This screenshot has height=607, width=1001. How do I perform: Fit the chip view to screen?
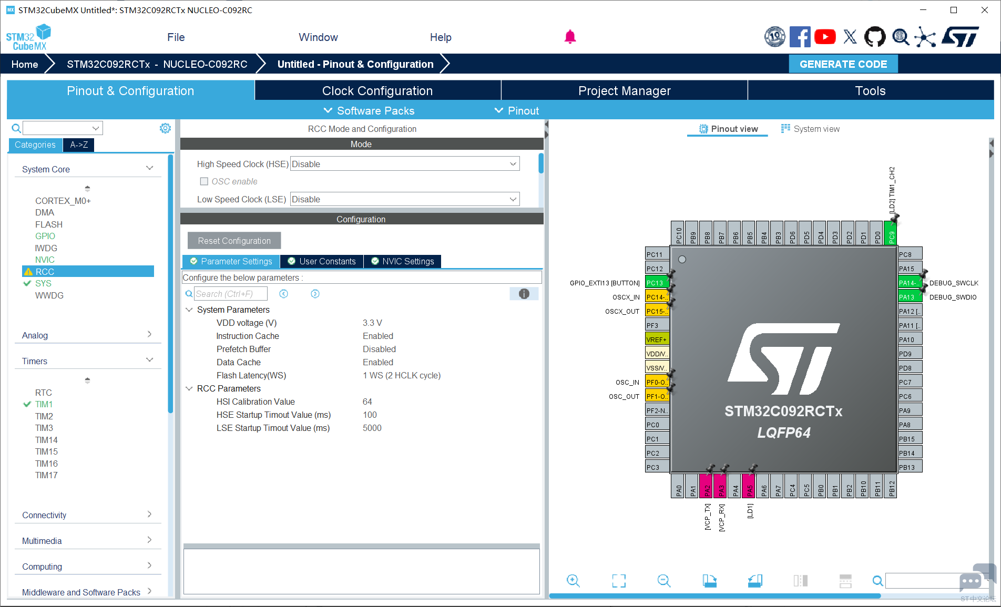pos(619,581)
